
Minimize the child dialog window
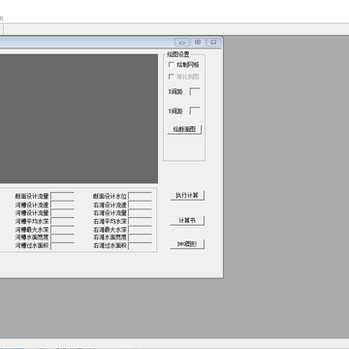pyautogui.click(x=182, y=43)
